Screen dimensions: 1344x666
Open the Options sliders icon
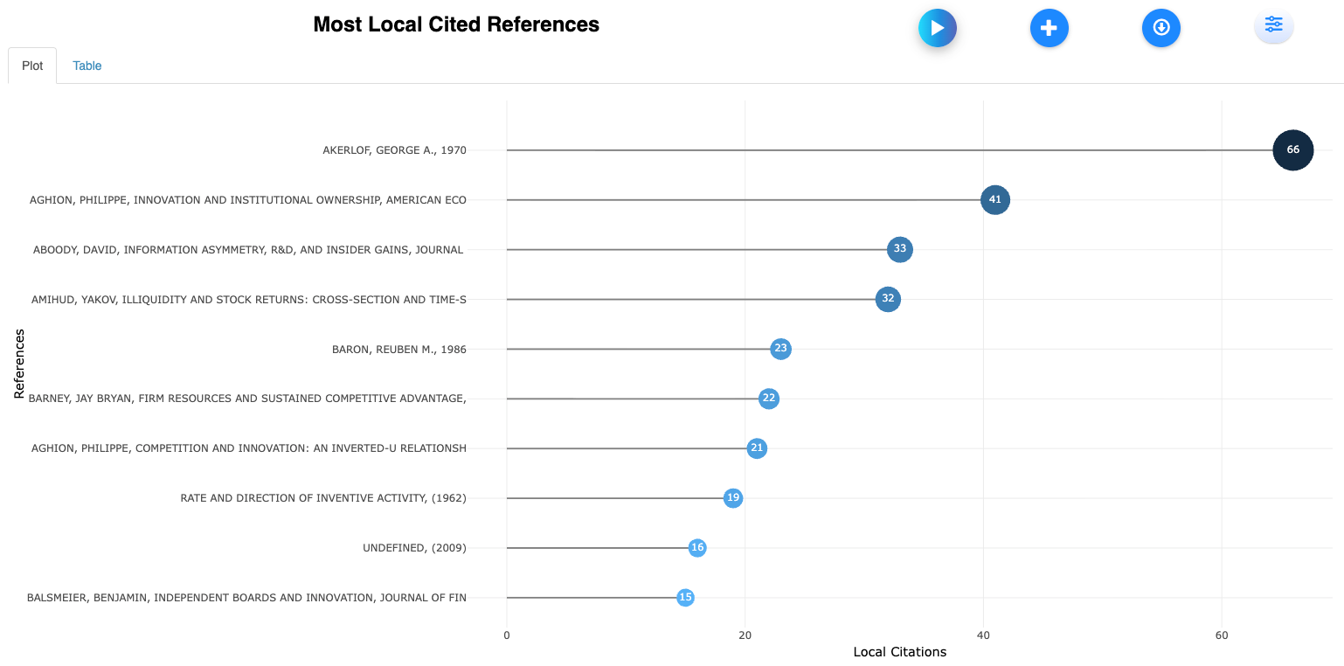[1273, 25]
